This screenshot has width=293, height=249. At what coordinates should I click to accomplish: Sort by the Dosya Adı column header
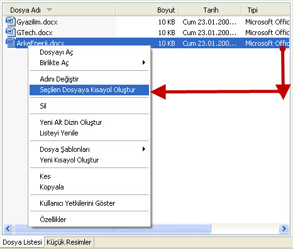click(x=59, y=10)
